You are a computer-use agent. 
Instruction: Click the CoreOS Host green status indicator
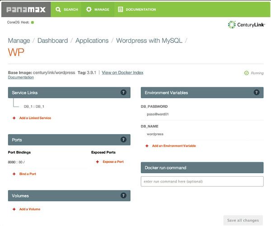pos(33,22)
